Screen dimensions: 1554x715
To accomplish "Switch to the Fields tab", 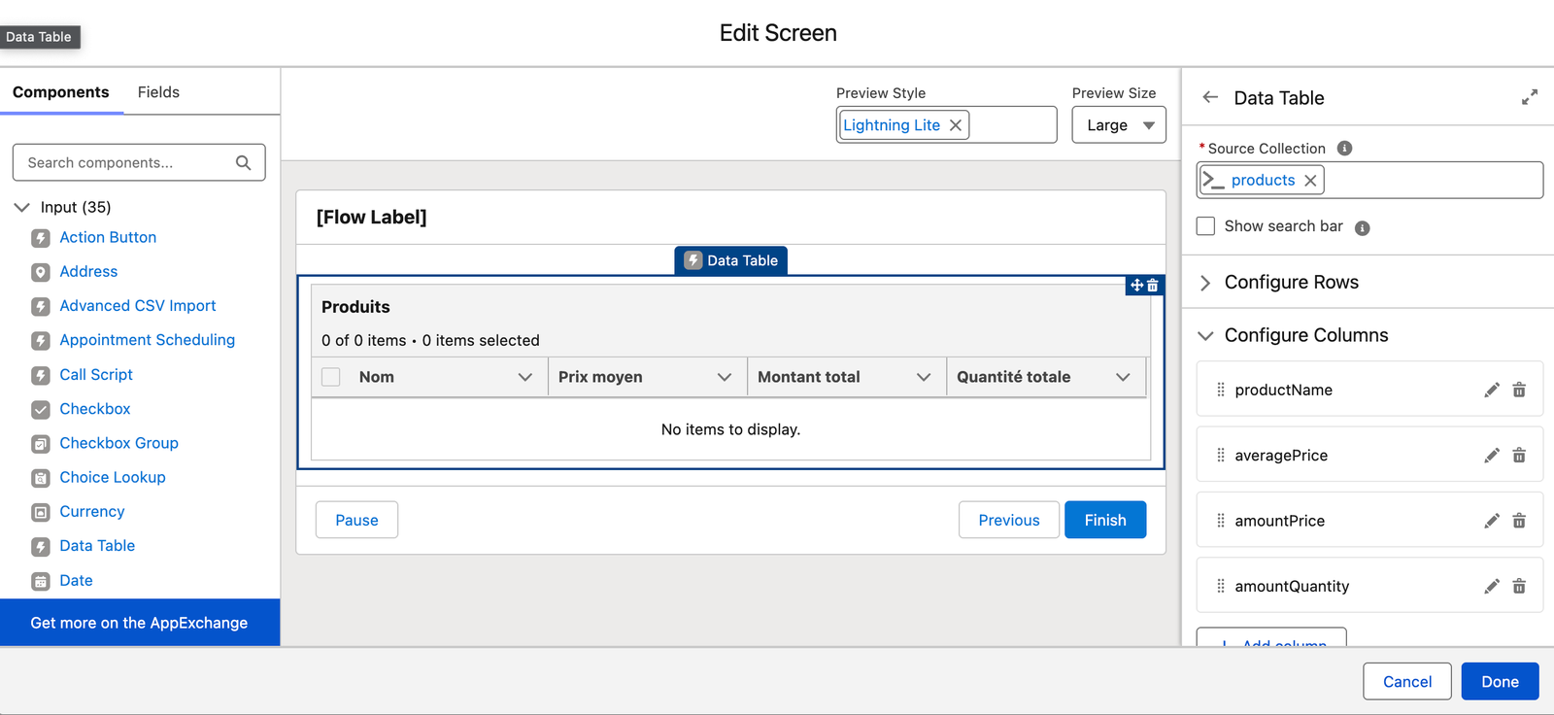I will (158, 92).
